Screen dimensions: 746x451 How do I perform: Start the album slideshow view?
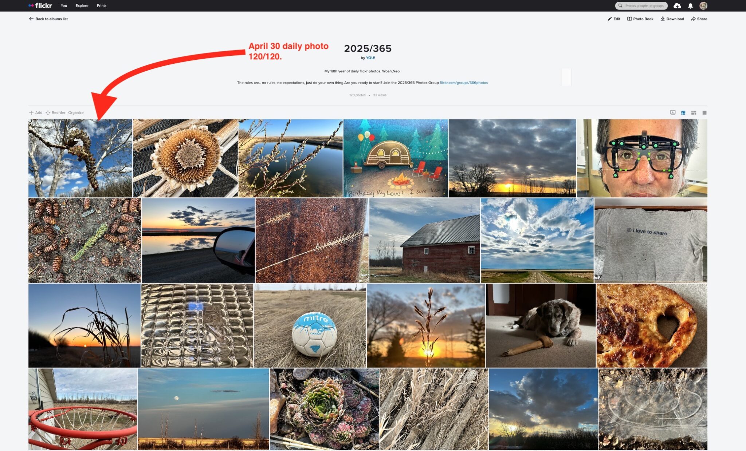[673, 112]
